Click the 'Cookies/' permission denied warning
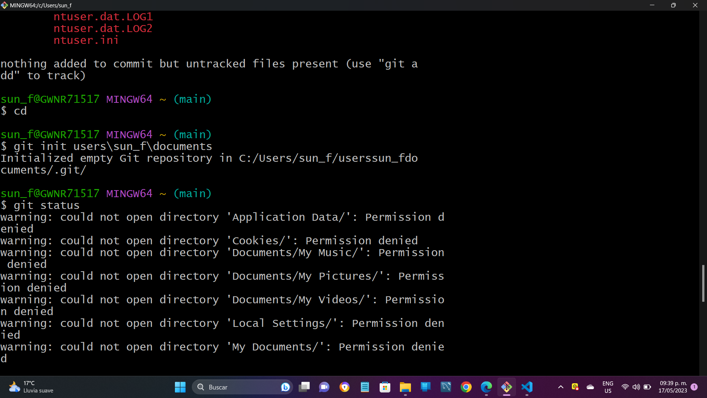 (209, 241)
